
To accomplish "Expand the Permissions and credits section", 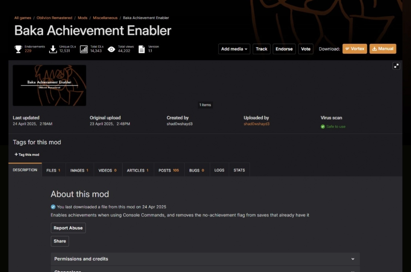I will 205,259.
